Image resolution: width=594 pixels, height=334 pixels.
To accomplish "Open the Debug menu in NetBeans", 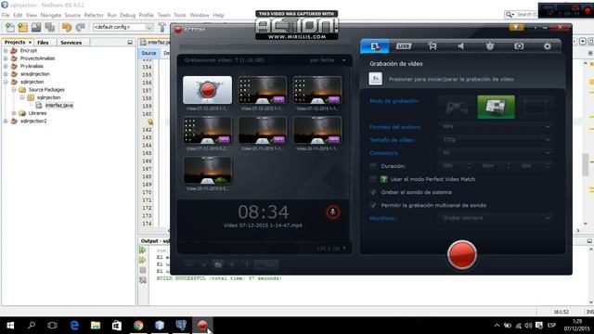I will click(x=128, y=15).
